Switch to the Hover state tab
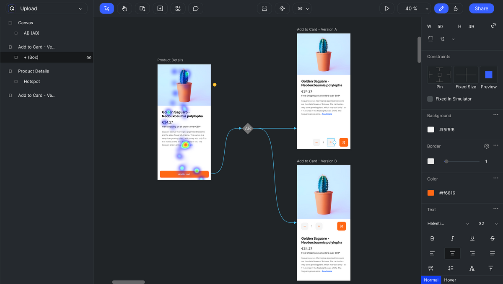The width and height of the screenshot is (503, 284). [450, 280]
